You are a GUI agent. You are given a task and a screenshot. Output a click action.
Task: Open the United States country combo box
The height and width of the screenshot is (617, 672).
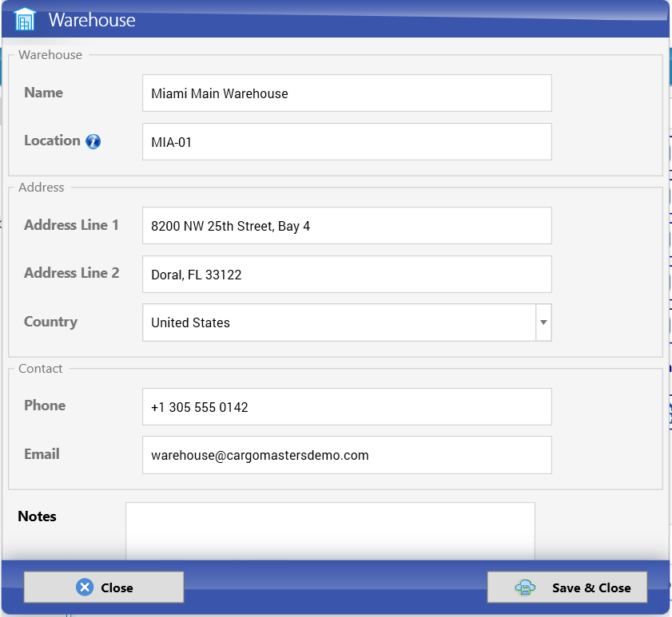tap(347, 322)
